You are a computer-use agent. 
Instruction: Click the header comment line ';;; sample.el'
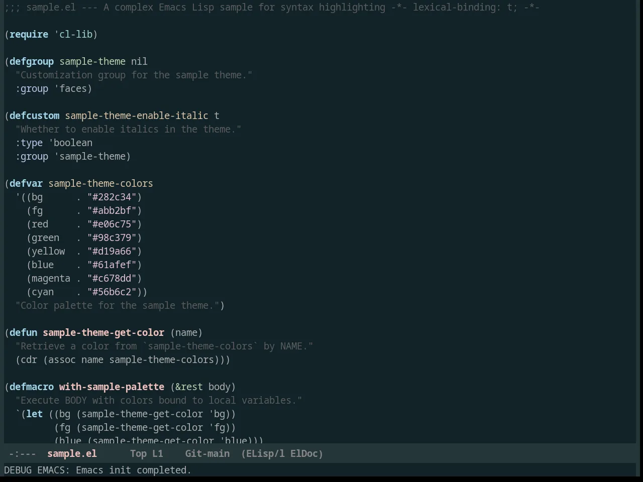click(x=272, y=7)
